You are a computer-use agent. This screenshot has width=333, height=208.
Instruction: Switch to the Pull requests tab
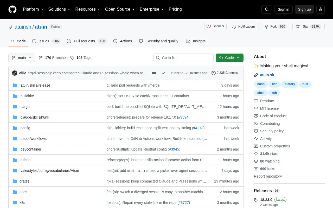pyautogui.click(x=87, y=41)
